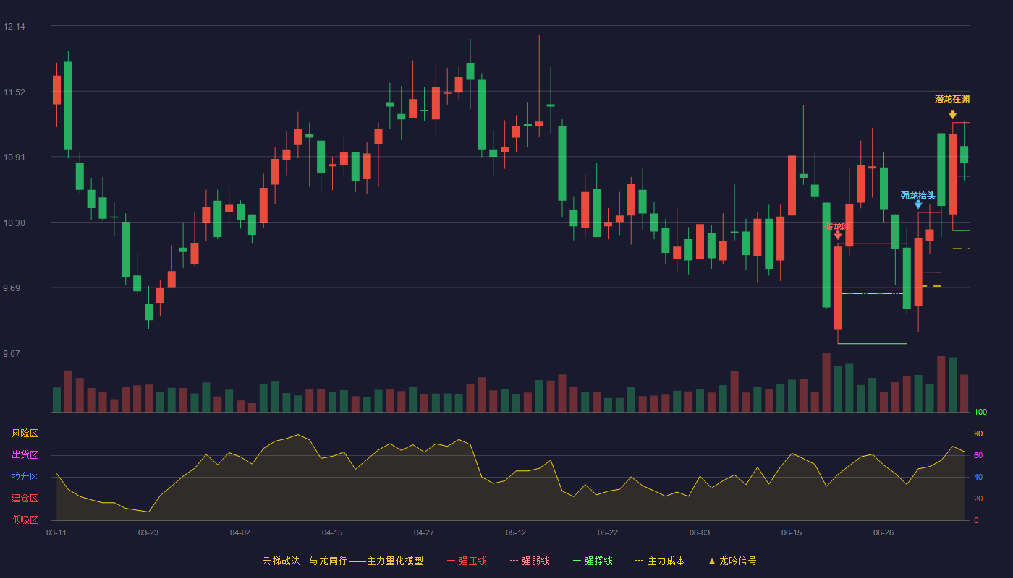Click the 06-15 date label

pos(792,532)
